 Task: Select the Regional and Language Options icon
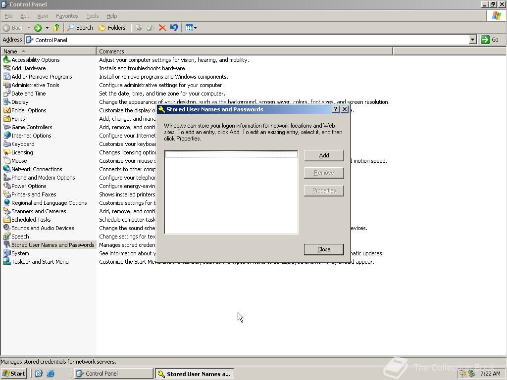pos(7,202)
